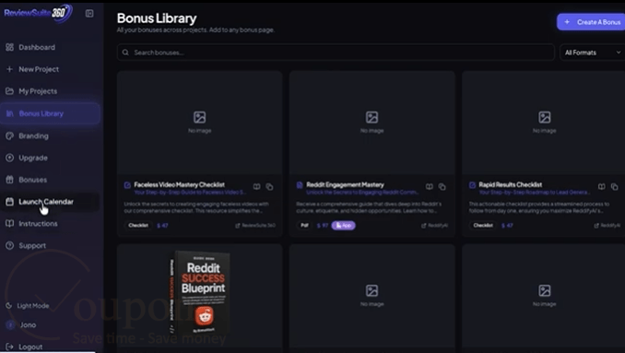Click the RedditAI link on Reddit Engagement card
The image size is (625, 353).
pos(434,226)
